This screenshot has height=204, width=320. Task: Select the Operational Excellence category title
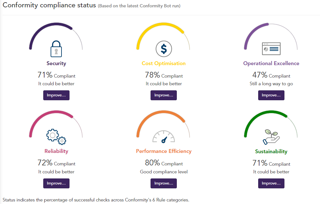point(271,63)
